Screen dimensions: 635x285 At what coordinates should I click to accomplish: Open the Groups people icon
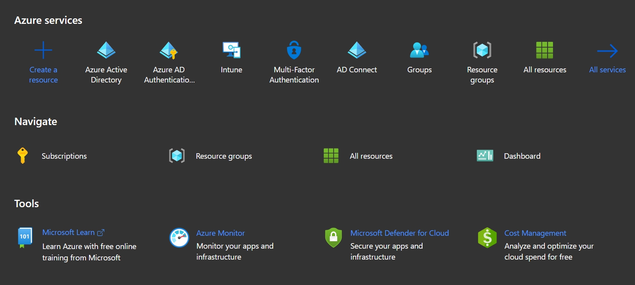[x=419, y=50]
